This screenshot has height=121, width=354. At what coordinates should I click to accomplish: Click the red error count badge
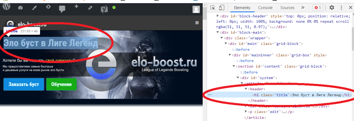click(318, 7)
